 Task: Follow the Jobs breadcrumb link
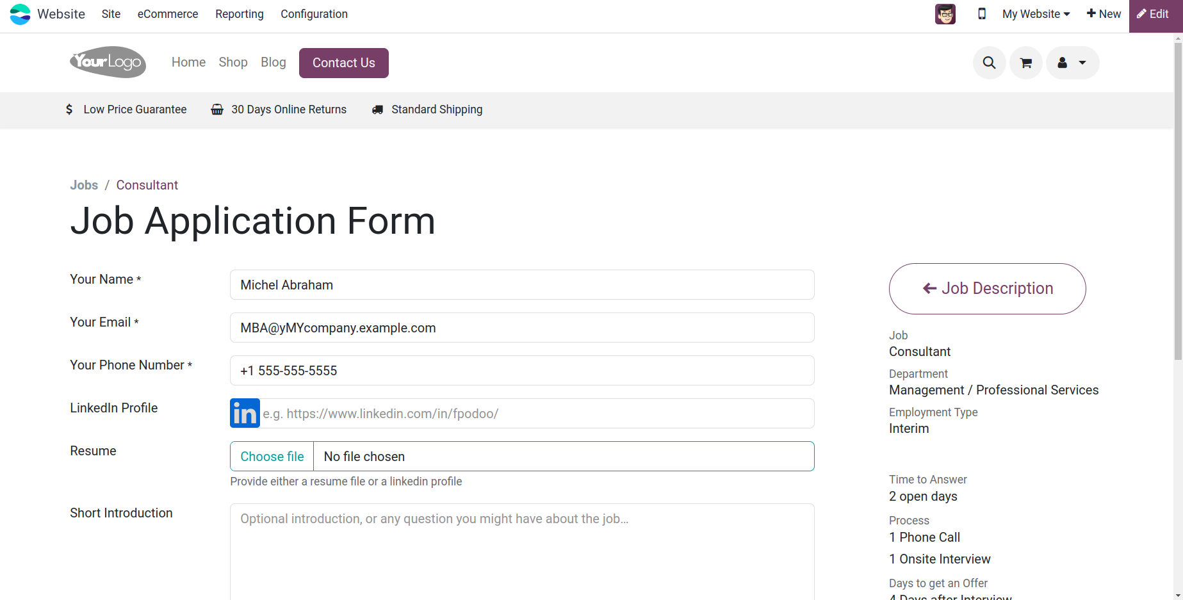point(84,185)
